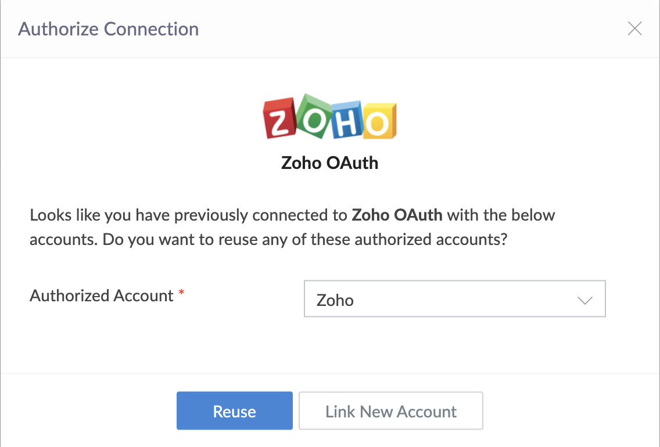Click 'with the below' text in the message

(501, 215)
